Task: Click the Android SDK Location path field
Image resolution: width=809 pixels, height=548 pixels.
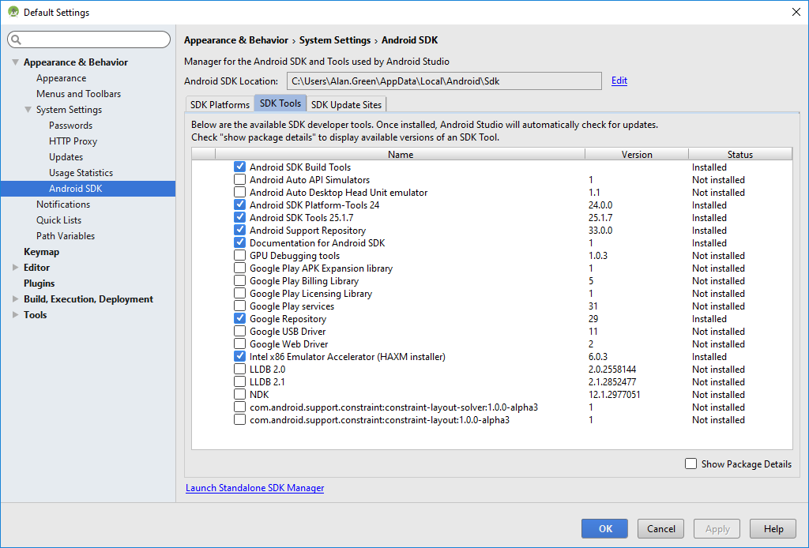Action: [442, 81]
